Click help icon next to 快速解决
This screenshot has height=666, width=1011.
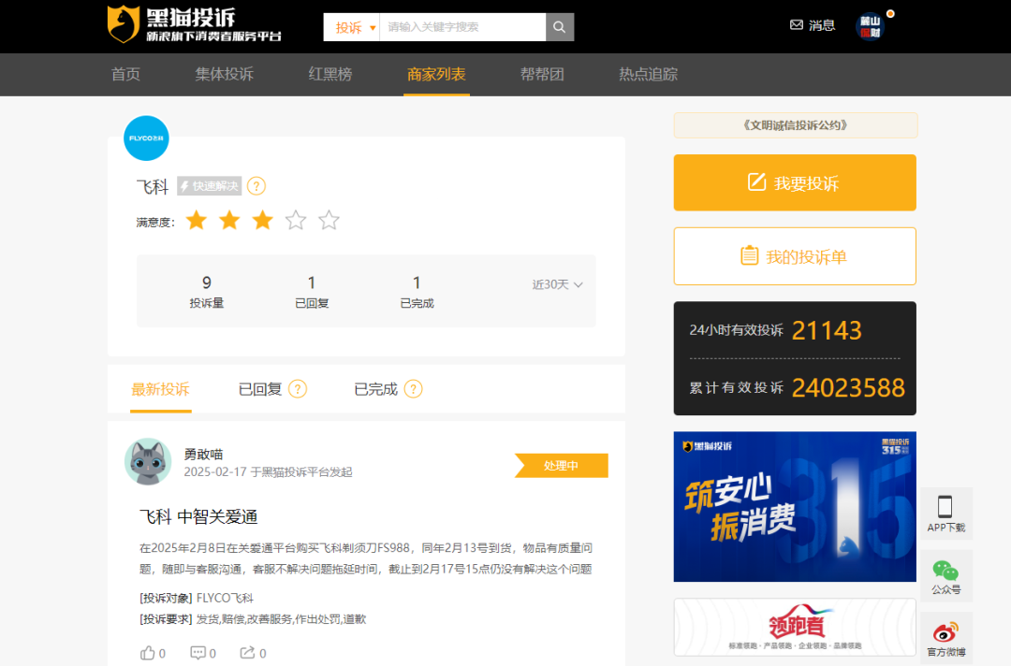256,186
